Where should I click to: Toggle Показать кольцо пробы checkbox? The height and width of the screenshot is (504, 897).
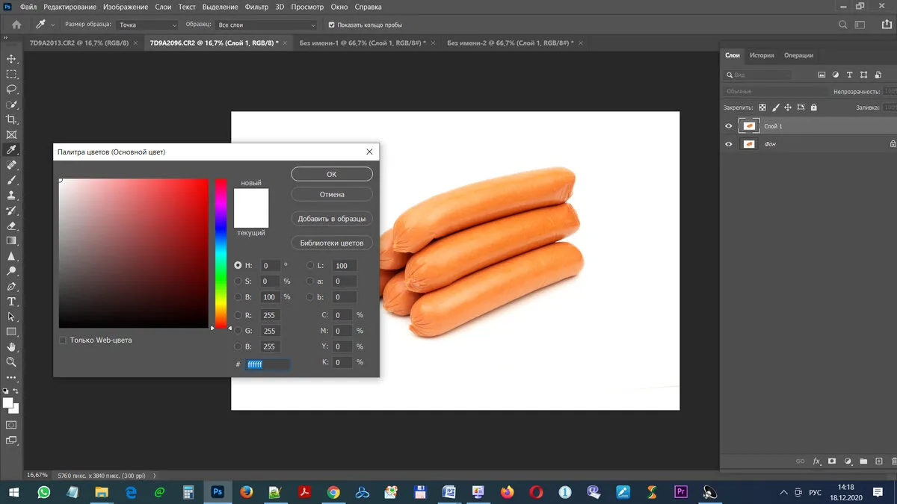point(332,25)
